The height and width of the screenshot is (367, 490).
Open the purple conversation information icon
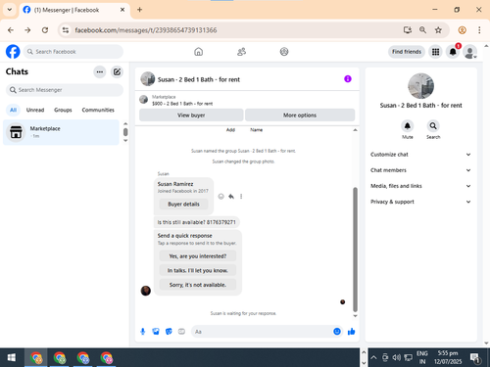tap(348, 79)
